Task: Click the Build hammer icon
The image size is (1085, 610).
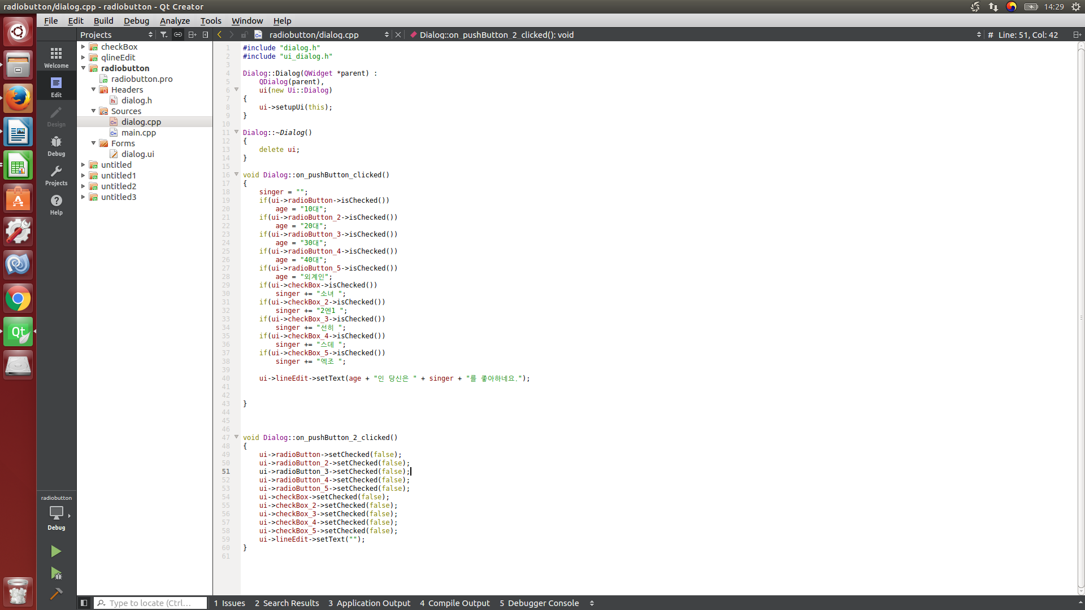Action: click(x=55, y=594)
